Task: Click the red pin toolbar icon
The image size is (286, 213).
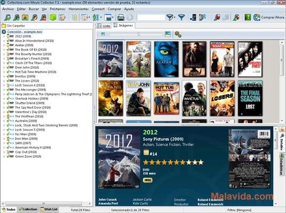Action: coord(217,18)
